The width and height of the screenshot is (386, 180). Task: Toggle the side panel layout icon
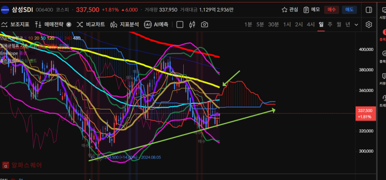pos(369,10)
